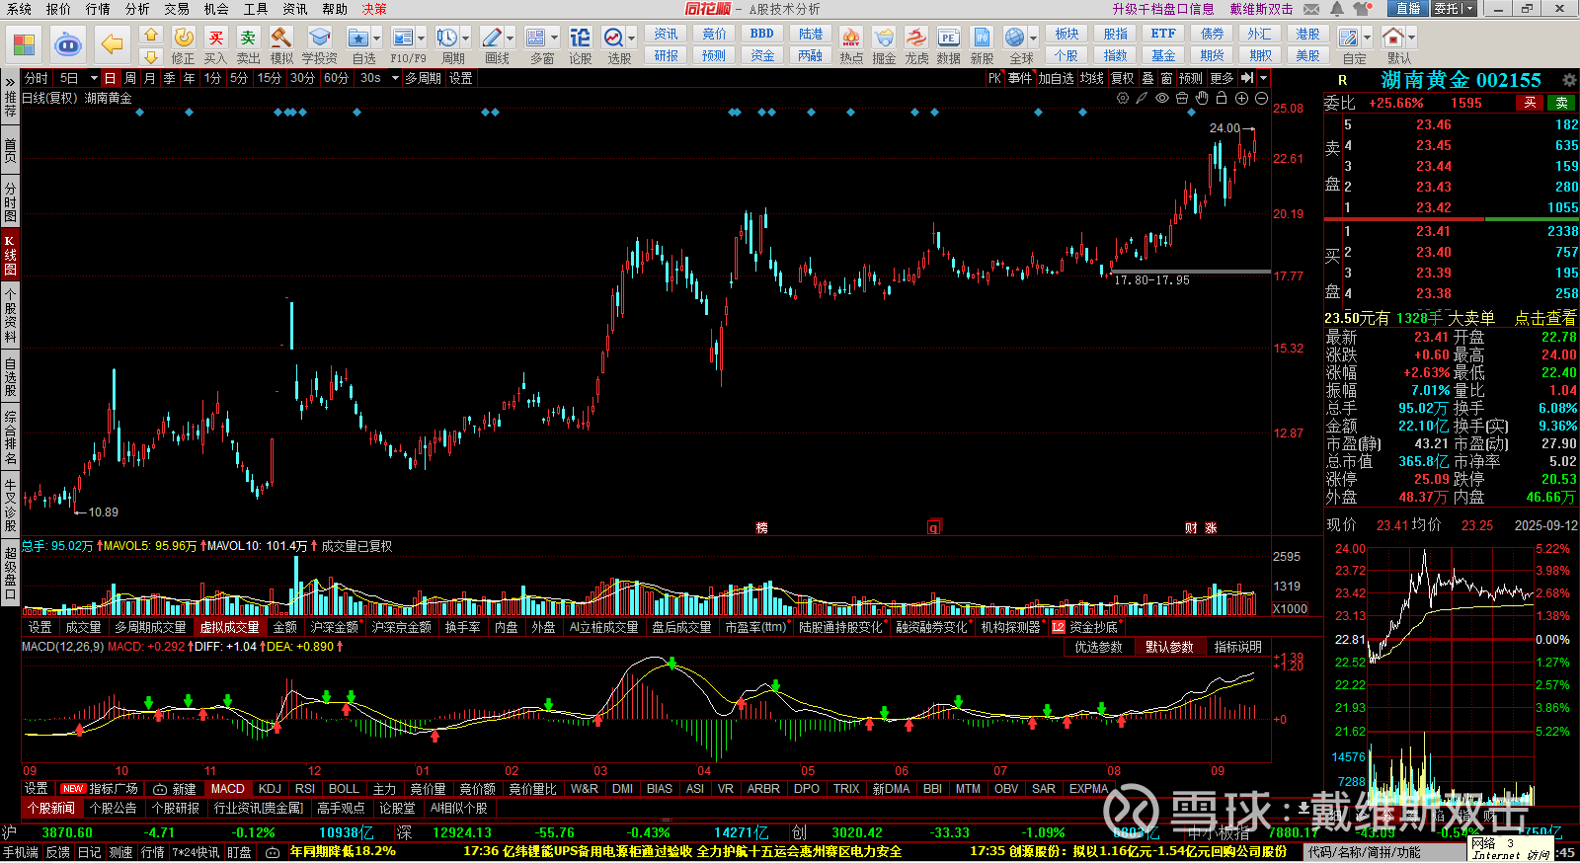Open the 掘金 mining cart icon
This screenshot has height=864, width=1580.
pos(884,38)
